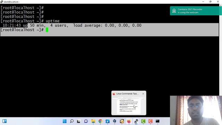Minimize the PuTTY window
This screenshot has width=222, height=125.
203,2
